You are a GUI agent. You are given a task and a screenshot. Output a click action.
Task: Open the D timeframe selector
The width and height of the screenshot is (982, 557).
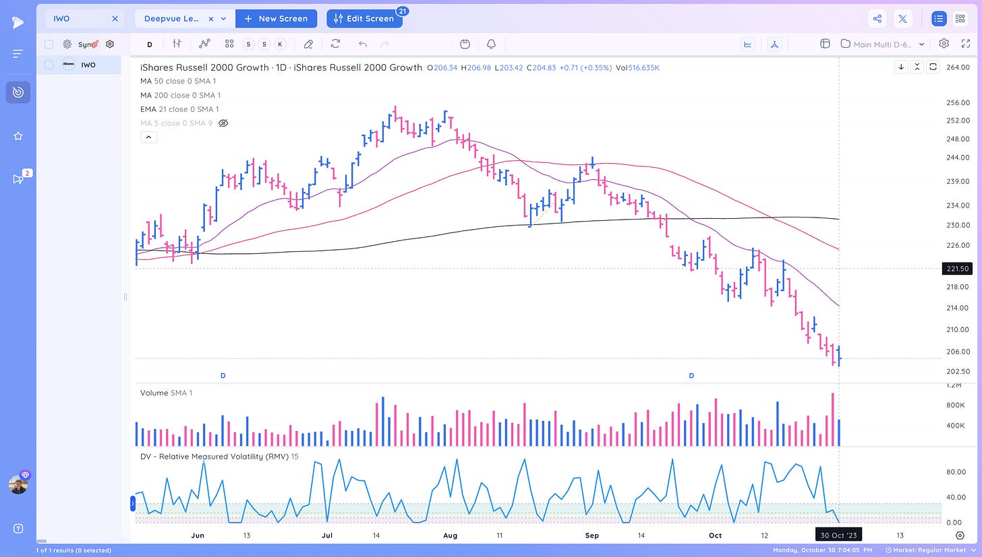[150, 44]
